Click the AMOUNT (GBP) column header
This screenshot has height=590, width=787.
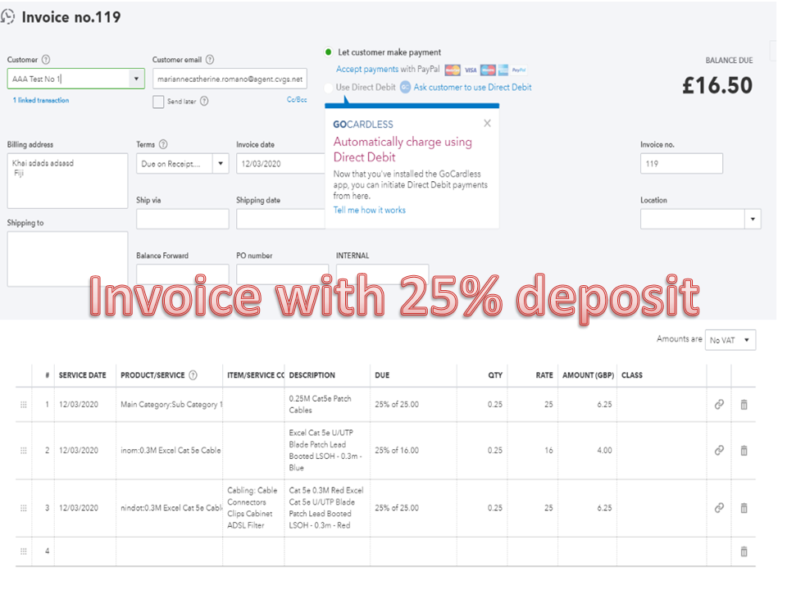pos(588,375)
